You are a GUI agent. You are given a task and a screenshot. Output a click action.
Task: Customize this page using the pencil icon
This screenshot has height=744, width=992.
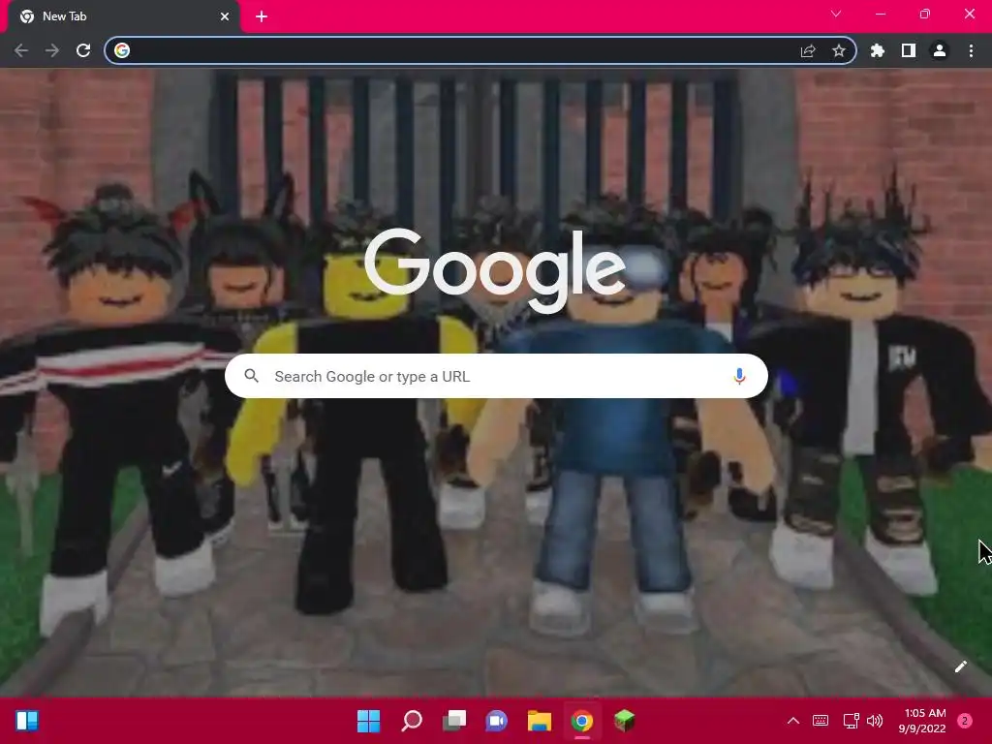click(961, 666)
